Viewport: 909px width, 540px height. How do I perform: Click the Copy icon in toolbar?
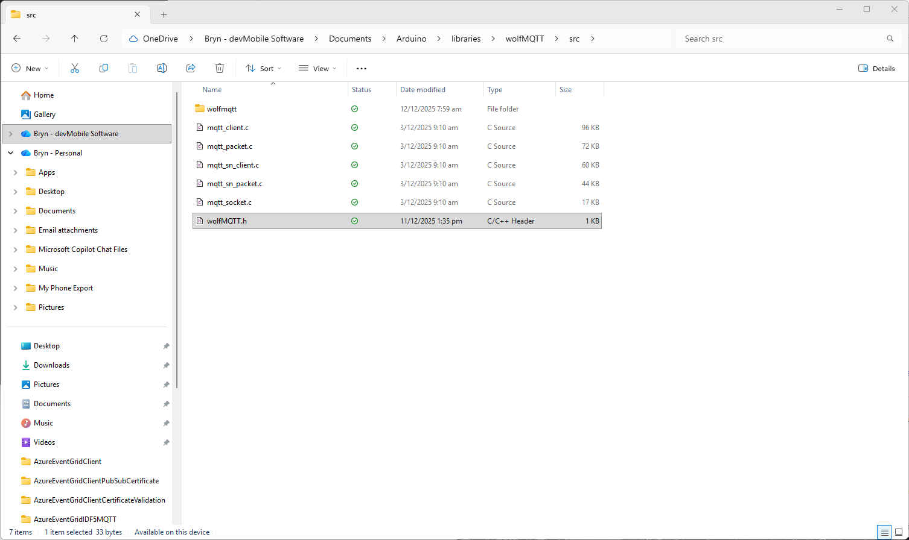(104, 69)
